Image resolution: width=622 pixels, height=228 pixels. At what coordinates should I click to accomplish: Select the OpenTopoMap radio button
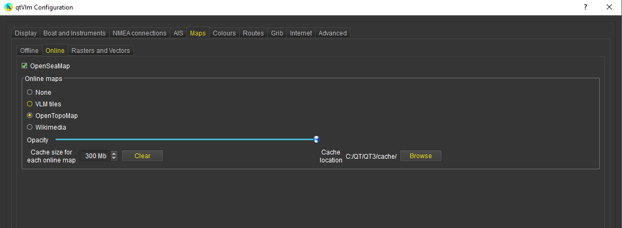29,115
